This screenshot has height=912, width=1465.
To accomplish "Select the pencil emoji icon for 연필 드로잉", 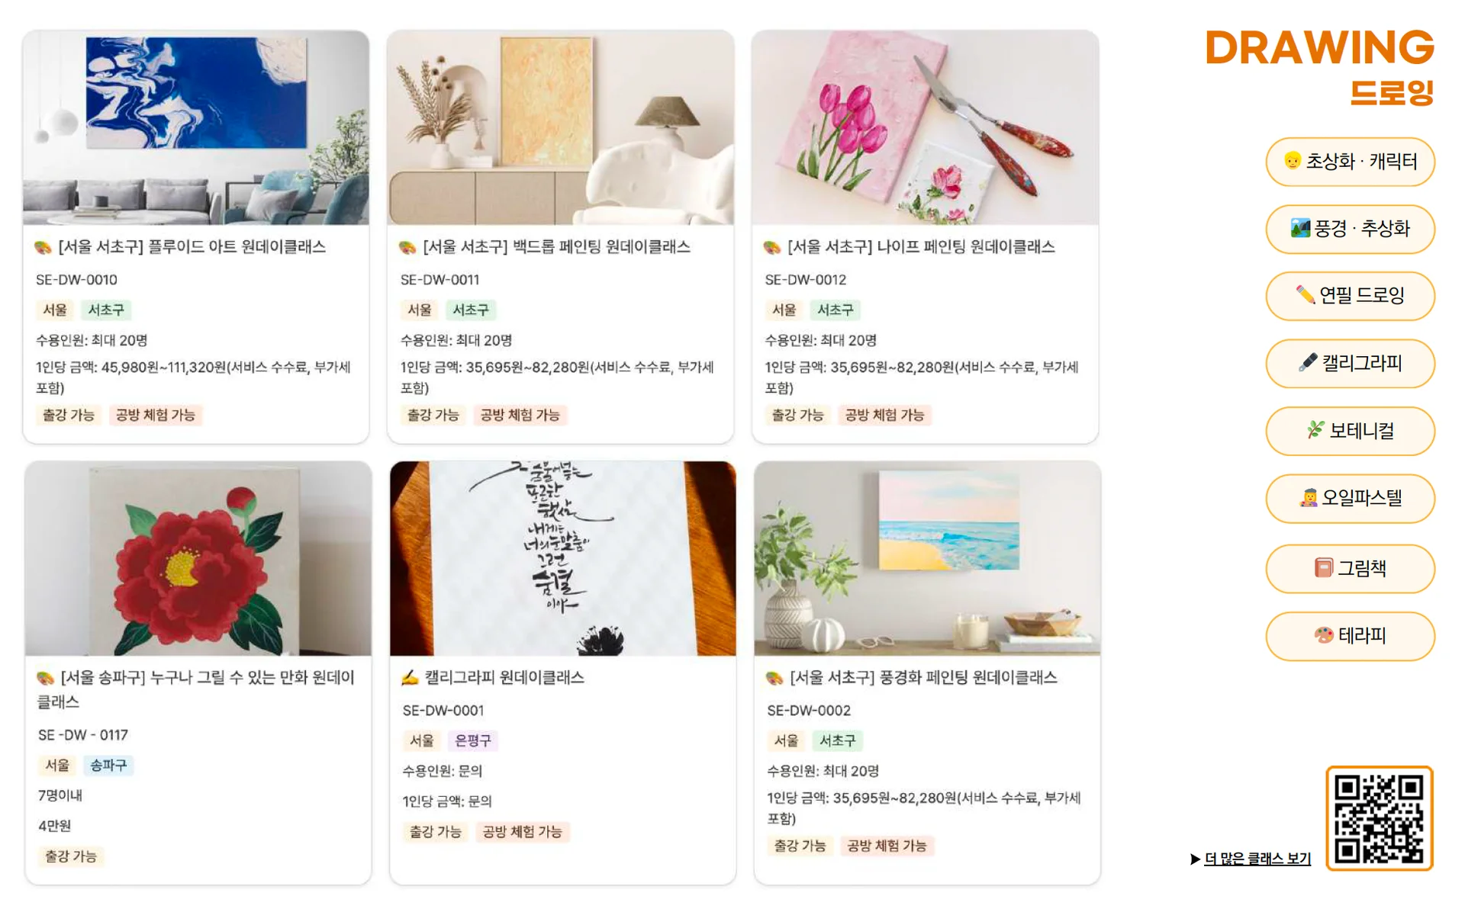I will 1304,297.
